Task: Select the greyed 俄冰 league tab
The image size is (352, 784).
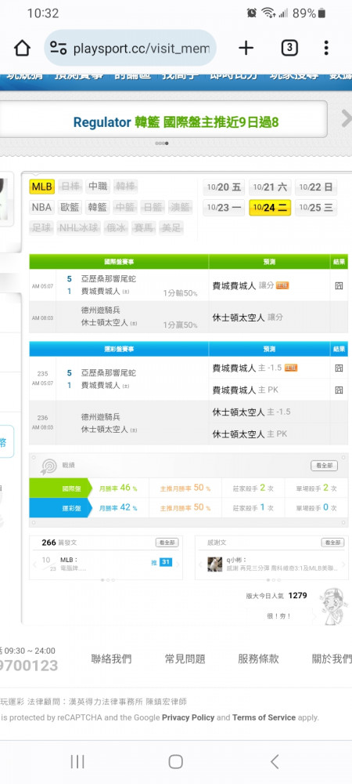Action: [117, 228]
